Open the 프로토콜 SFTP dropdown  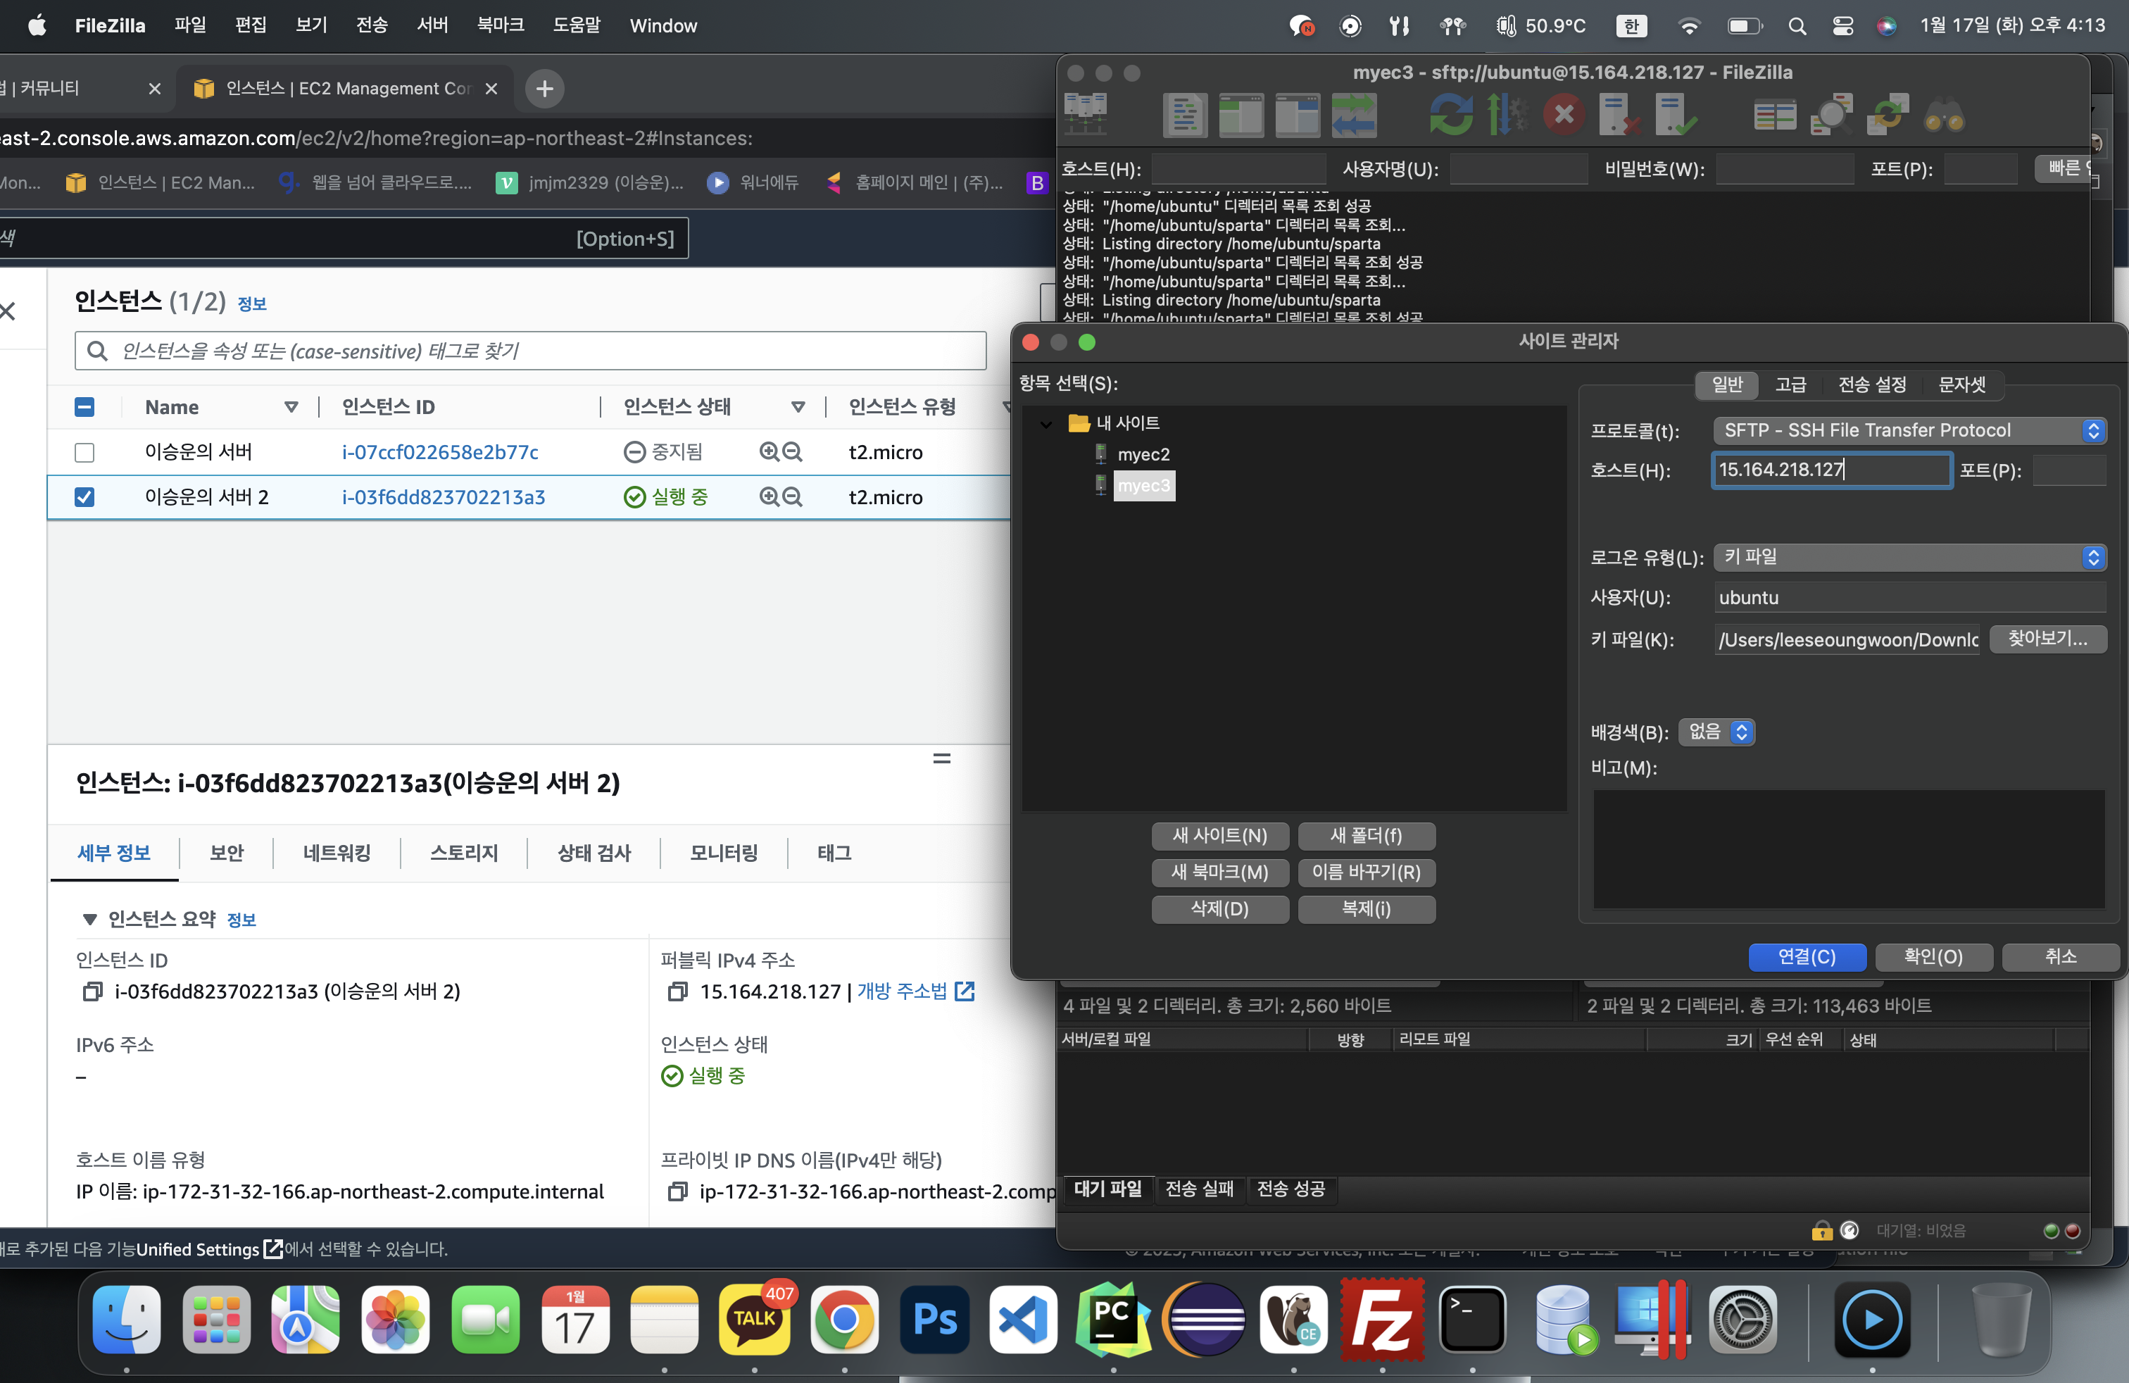[x=1910, y=430]
